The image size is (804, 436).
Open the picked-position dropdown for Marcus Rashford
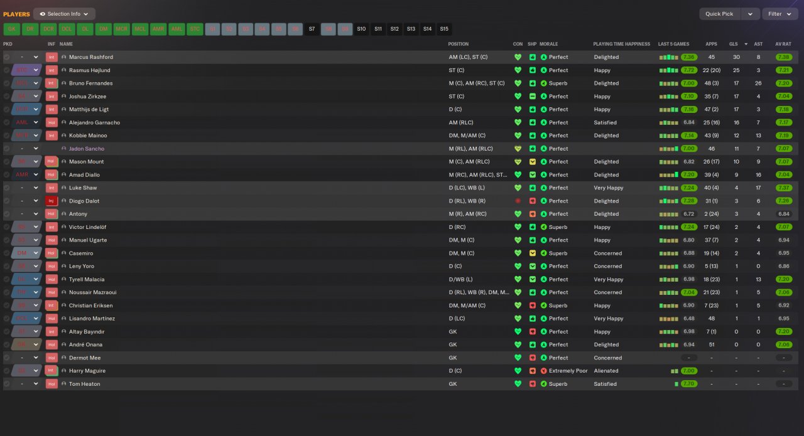click(36, 57)
